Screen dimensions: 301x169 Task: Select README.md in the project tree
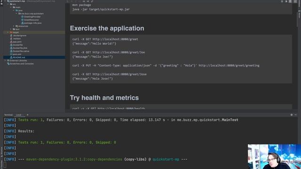pos(19,57)
